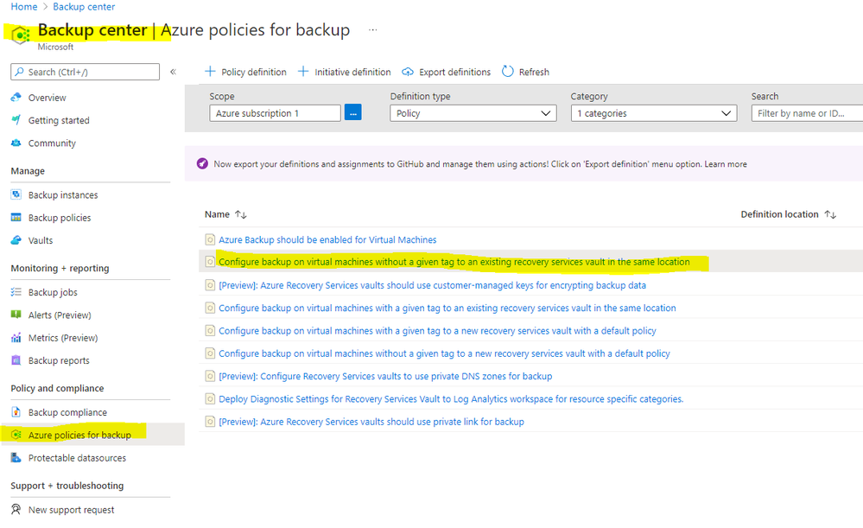Go to Backup instances
863x528 pixels.
click(x=63, y=195)
